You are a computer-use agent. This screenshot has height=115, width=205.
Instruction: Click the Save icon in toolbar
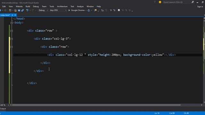[19, 10]
